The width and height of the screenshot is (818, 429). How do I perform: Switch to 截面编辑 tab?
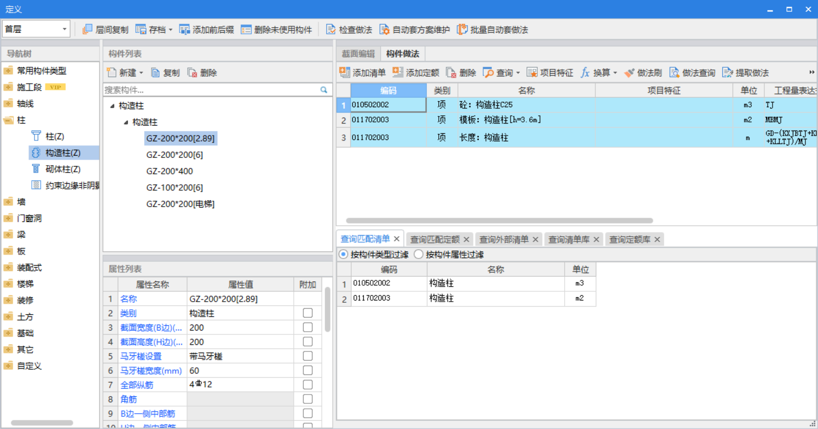(x=358, y=54)
